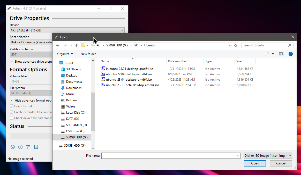Screen dimensions: 301x175
Task: Toggle the Quick format checkbox
Action: pos(12,106)
